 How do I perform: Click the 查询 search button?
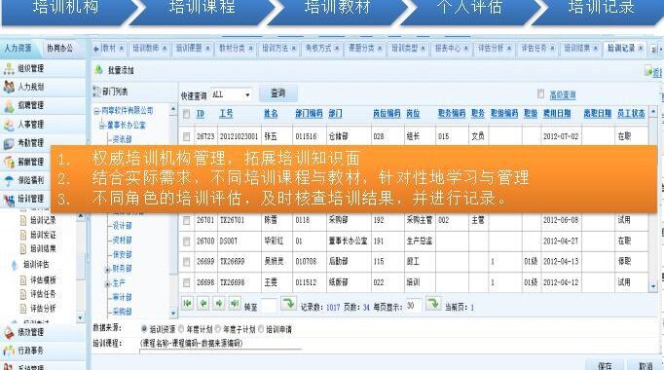coord(278,93)
